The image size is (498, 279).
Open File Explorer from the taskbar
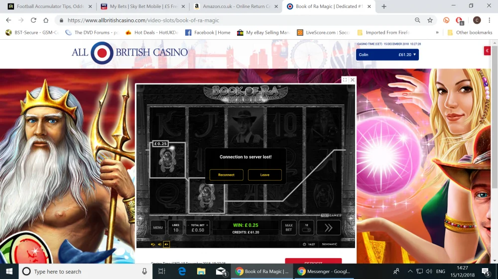(x=201, y=272)
